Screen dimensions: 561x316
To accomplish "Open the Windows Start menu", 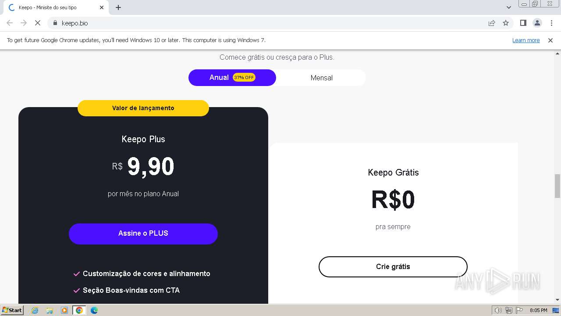I will (12, 310).
